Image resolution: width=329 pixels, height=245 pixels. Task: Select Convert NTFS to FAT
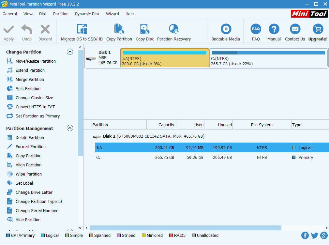pos(31,107)
